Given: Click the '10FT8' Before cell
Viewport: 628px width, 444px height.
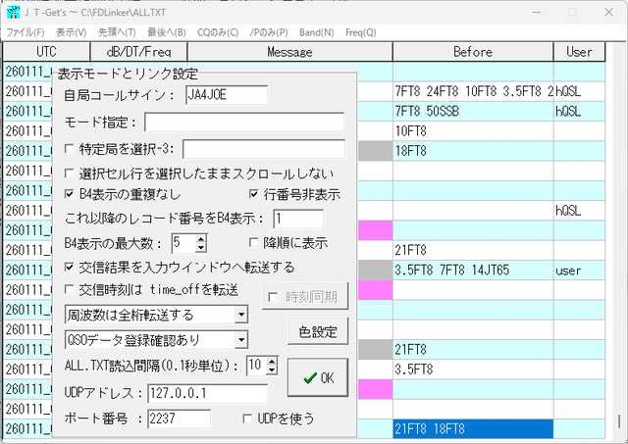Looking at the screenshot, I should click(x=473, y=131).
